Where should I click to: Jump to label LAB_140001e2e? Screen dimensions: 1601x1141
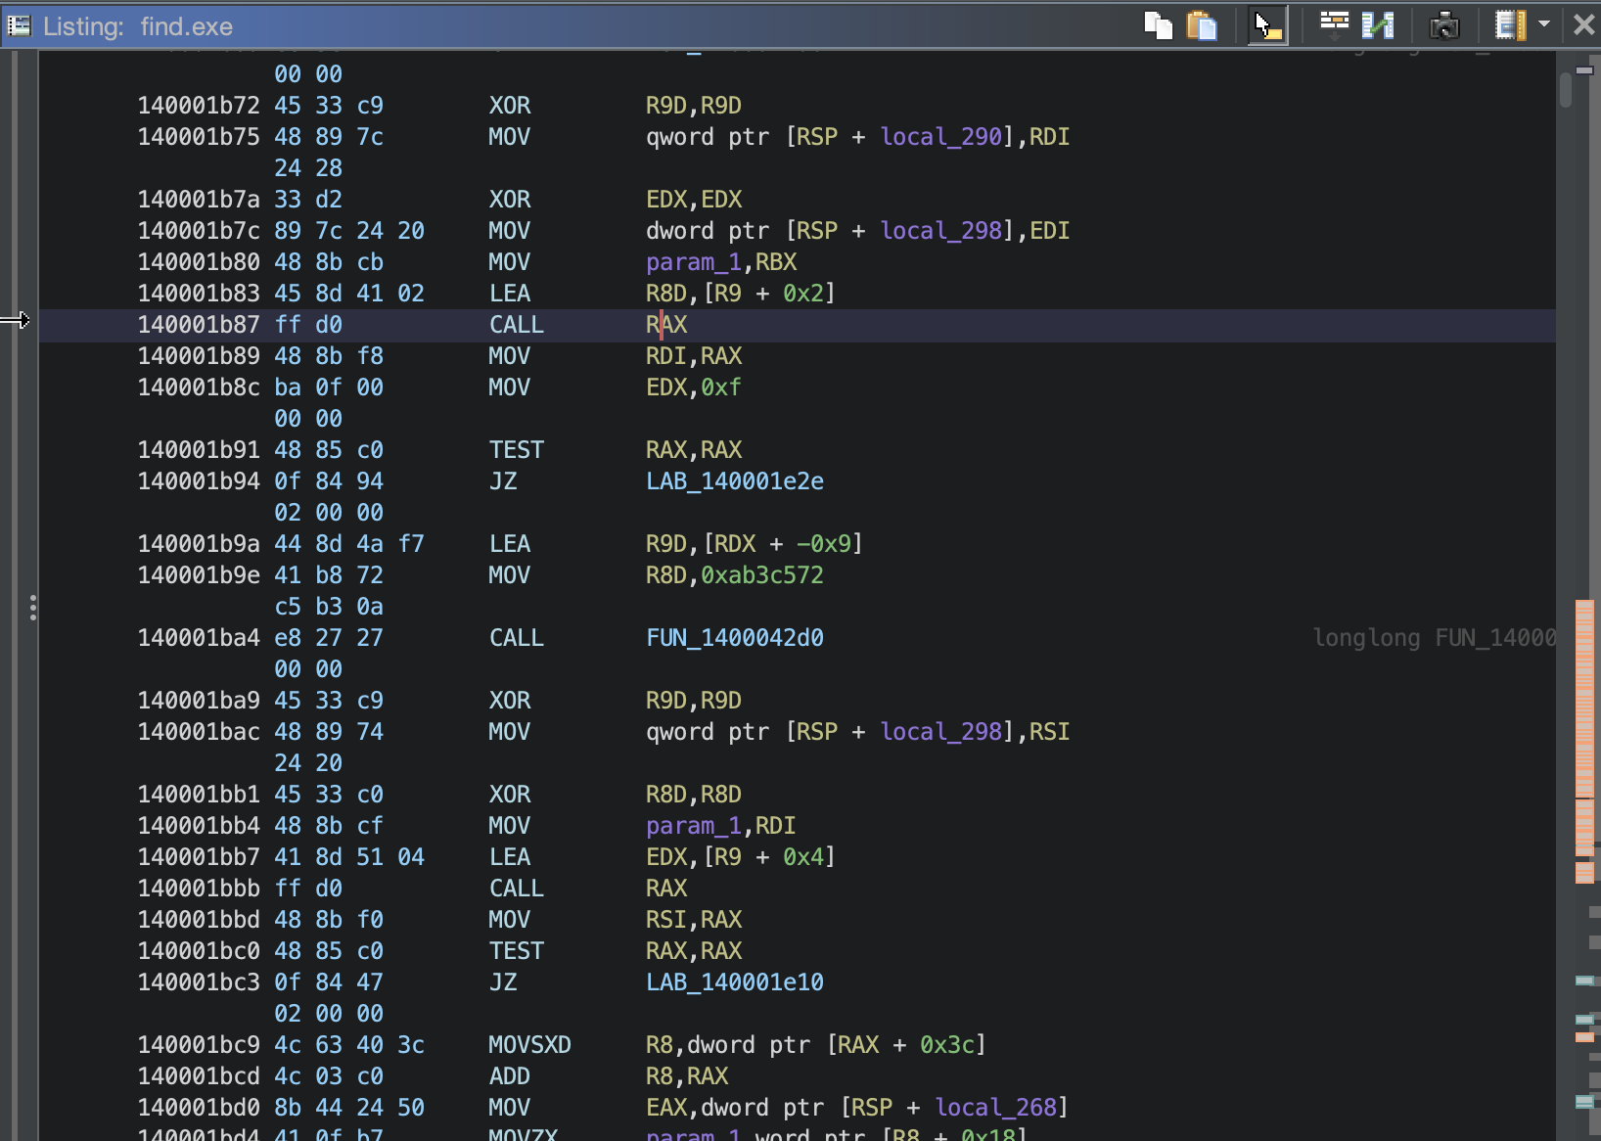coord(735,481)
